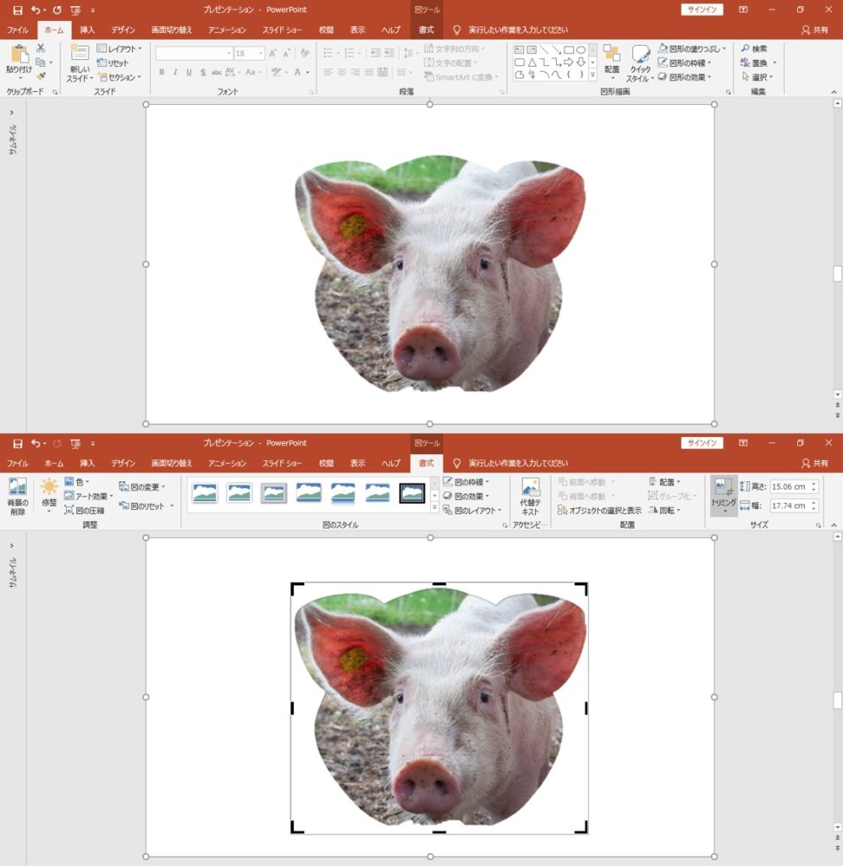The height and width of the screenshot is (866, 843).
Task: Open the 図の効果 picture effects dropdown
Action: coord(467,496)
